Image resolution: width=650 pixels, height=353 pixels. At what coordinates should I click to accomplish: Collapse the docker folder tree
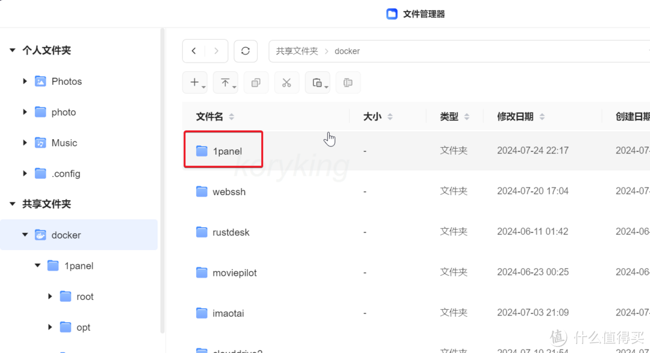pos(25,235)
